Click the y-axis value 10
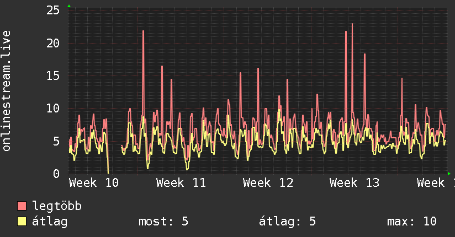This screenshot has width=455, height=237. pyautogui.click(x=53, y=109)
